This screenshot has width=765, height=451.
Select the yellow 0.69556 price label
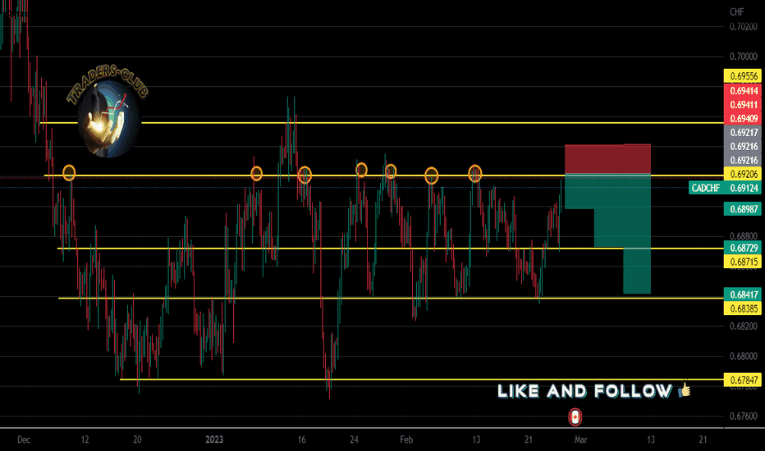coord(743,76)
